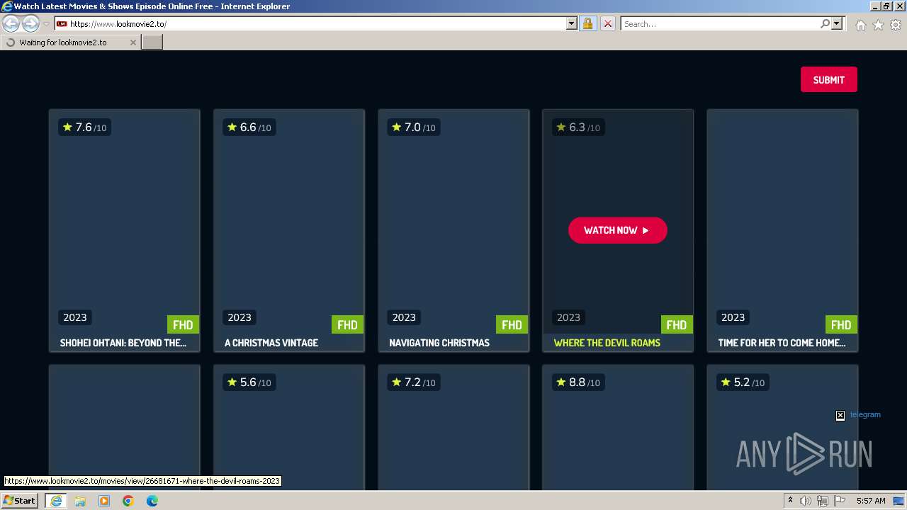Focus the address bar URL field
907x510 pixels.
click(317, 23)
